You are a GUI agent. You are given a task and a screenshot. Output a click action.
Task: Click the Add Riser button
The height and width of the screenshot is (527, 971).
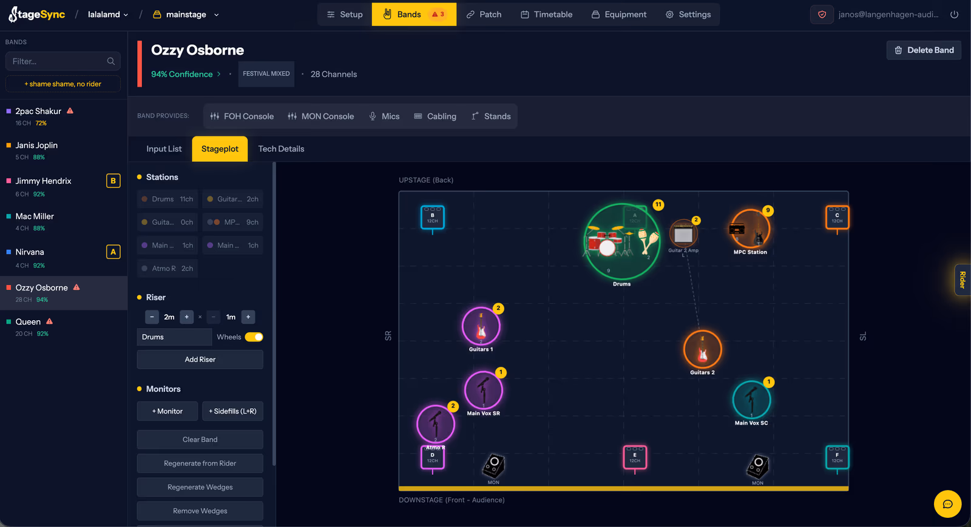[200, 360]
